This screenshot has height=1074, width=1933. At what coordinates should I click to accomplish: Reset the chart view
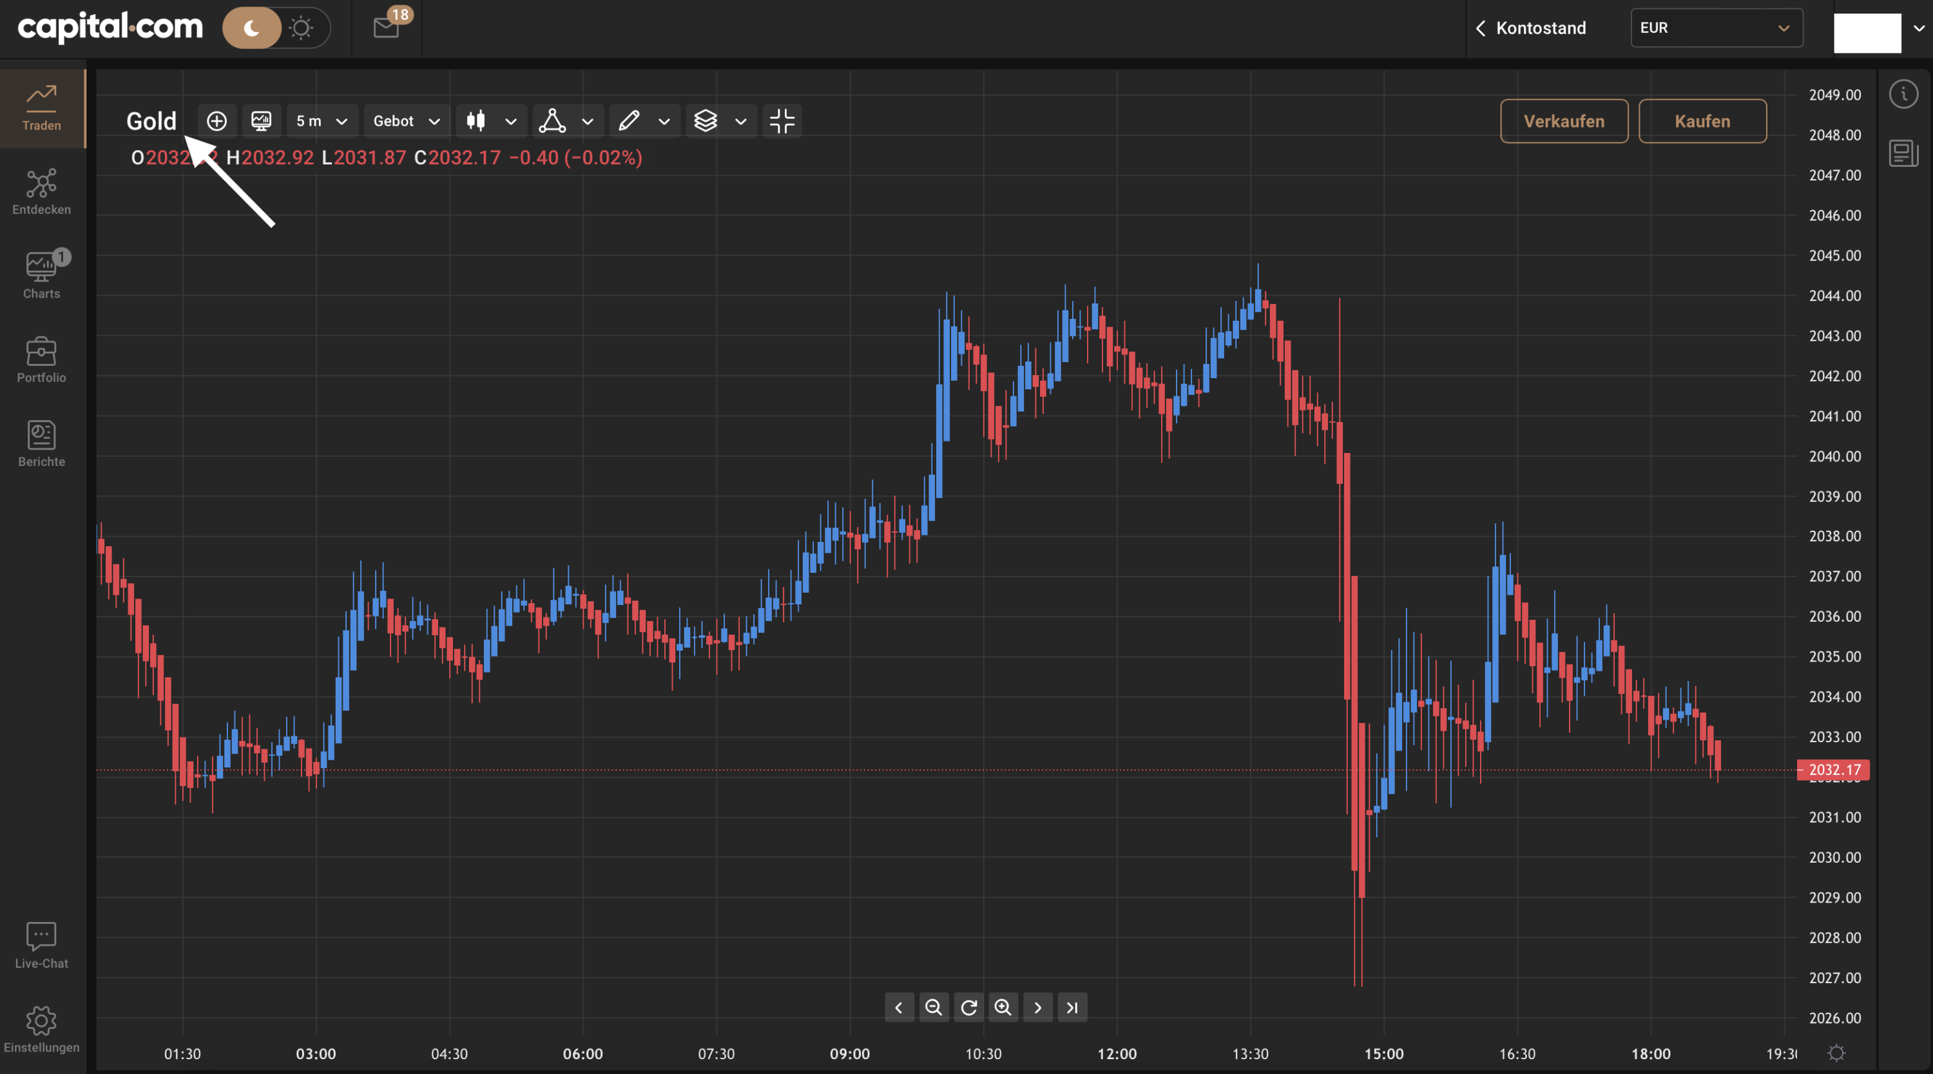[x=968, y=1007]
